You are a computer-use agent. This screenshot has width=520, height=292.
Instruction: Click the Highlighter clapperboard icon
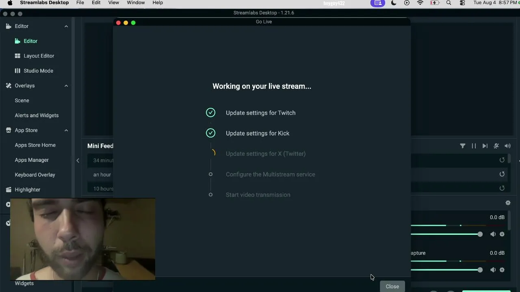tap(8, 190)
